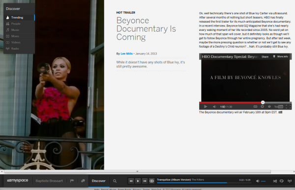Seek the YouTube red progress bar
This screenshot has height=190, width=295.
pos(245,103)
